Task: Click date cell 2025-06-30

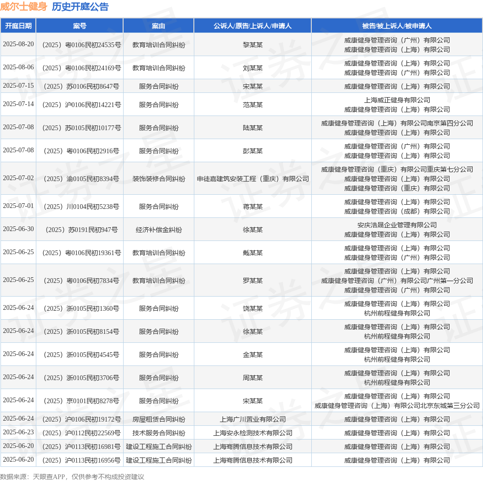Action: coord(18,229)
